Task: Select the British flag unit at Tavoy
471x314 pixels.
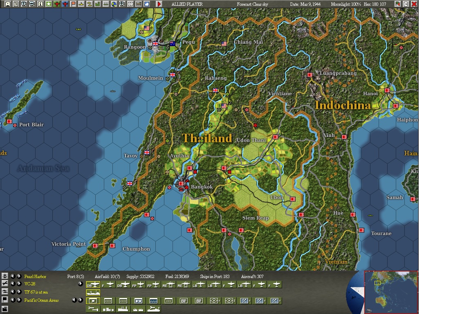Action: [147, 153]
